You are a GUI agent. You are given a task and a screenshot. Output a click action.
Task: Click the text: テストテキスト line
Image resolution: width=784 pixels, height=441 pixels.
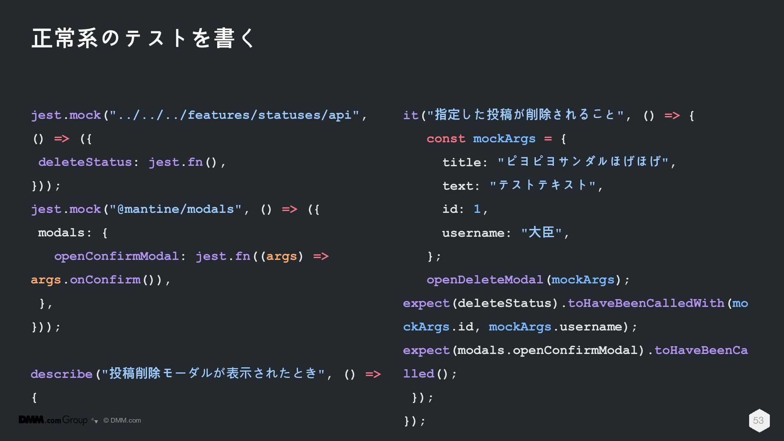523,185
